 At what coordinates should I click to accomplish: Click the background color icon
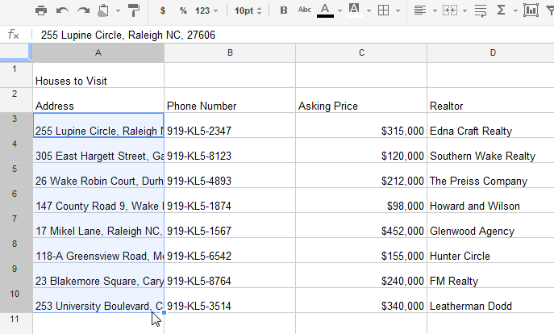354,10
